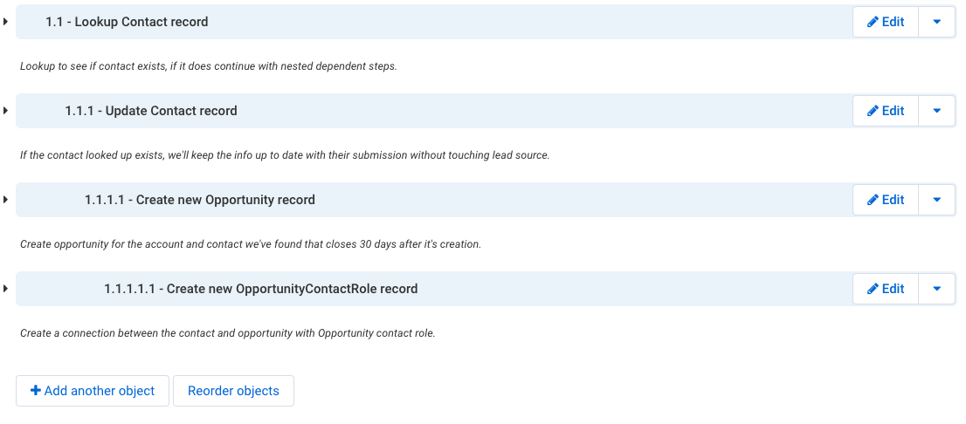The width and height of the screenshot is (966, 424).
Task: Expand the 1.1.1.1 Create new Opportunity triangle
Action: 5,200
